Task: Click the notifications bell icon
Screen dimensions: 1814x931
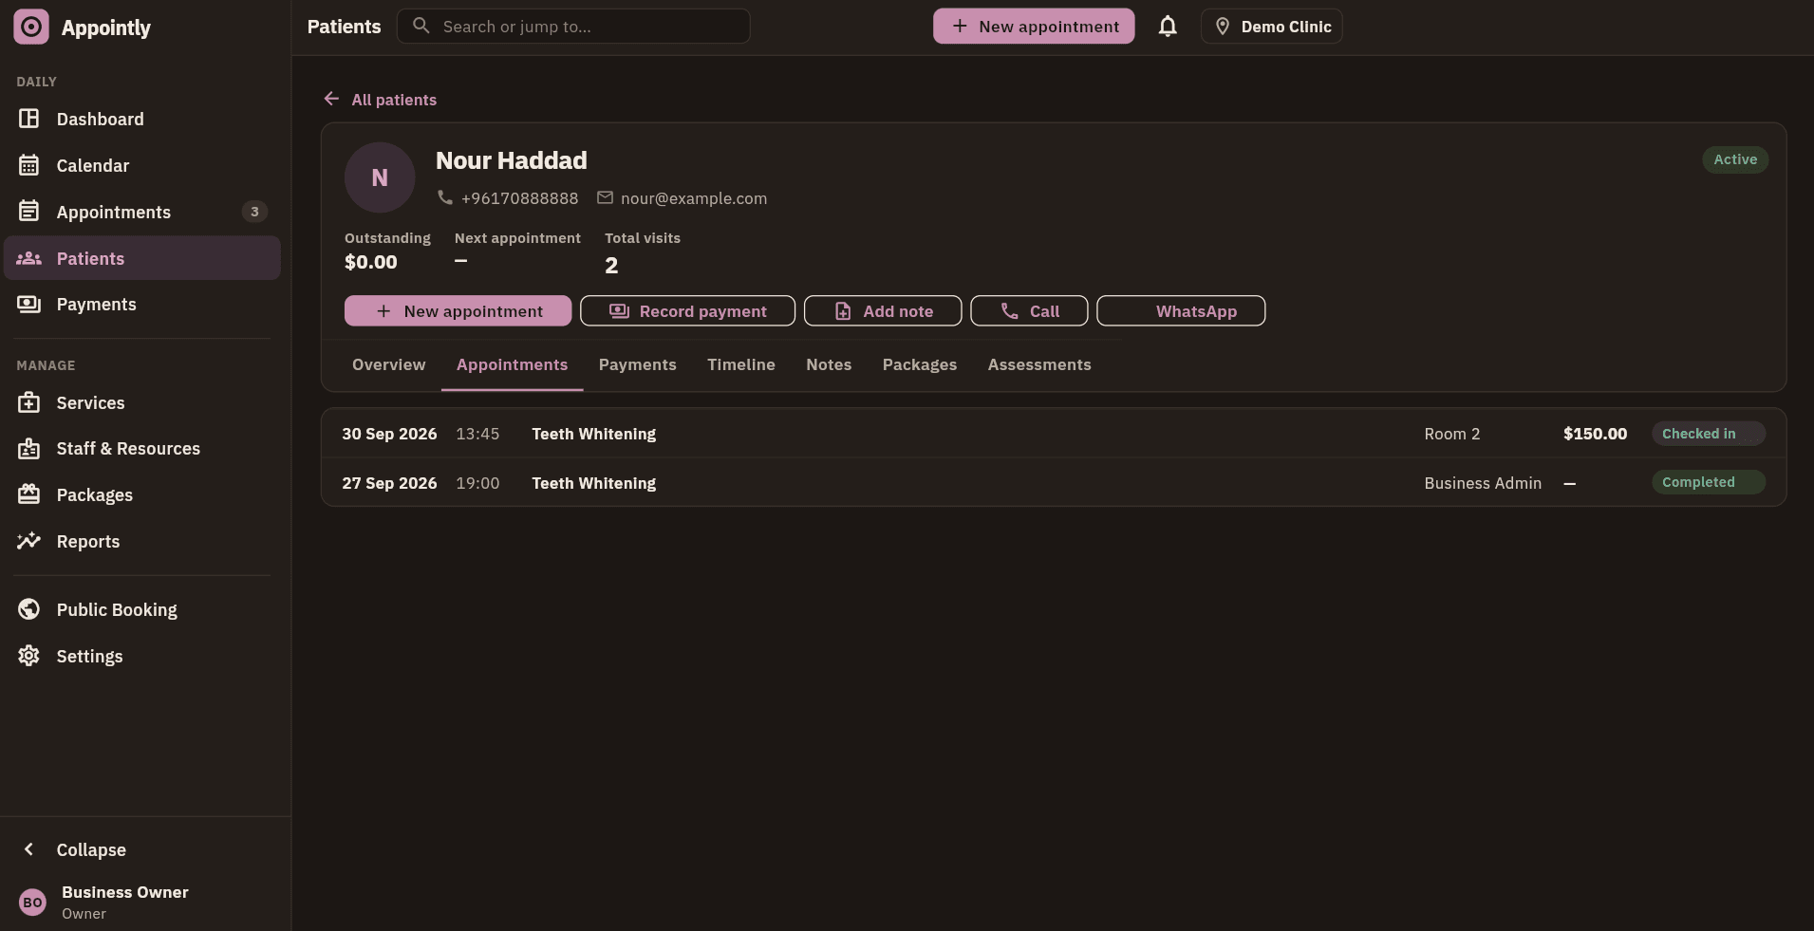Action: click(1168, 27)
